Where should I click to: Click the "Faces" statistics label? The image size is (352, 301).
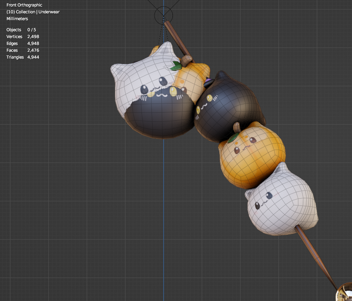[x=12, y=50]
